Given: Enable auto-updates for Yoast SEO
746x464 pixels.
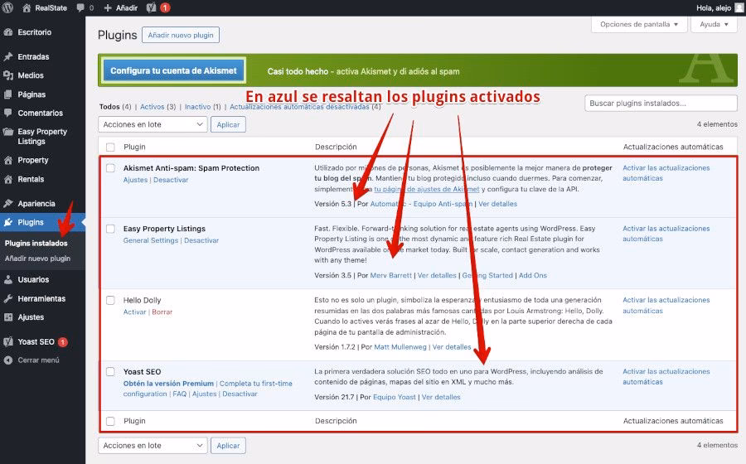Looking at the screenshot, I should pyautogui.click(x=666, y=376).
